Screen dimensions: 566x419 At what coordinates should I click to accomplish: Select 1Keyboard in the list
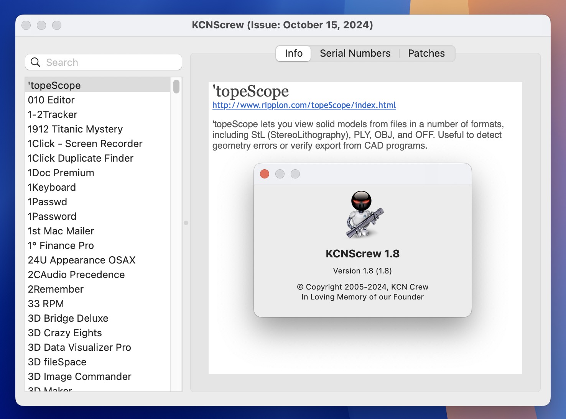click(x=98, y=187)
